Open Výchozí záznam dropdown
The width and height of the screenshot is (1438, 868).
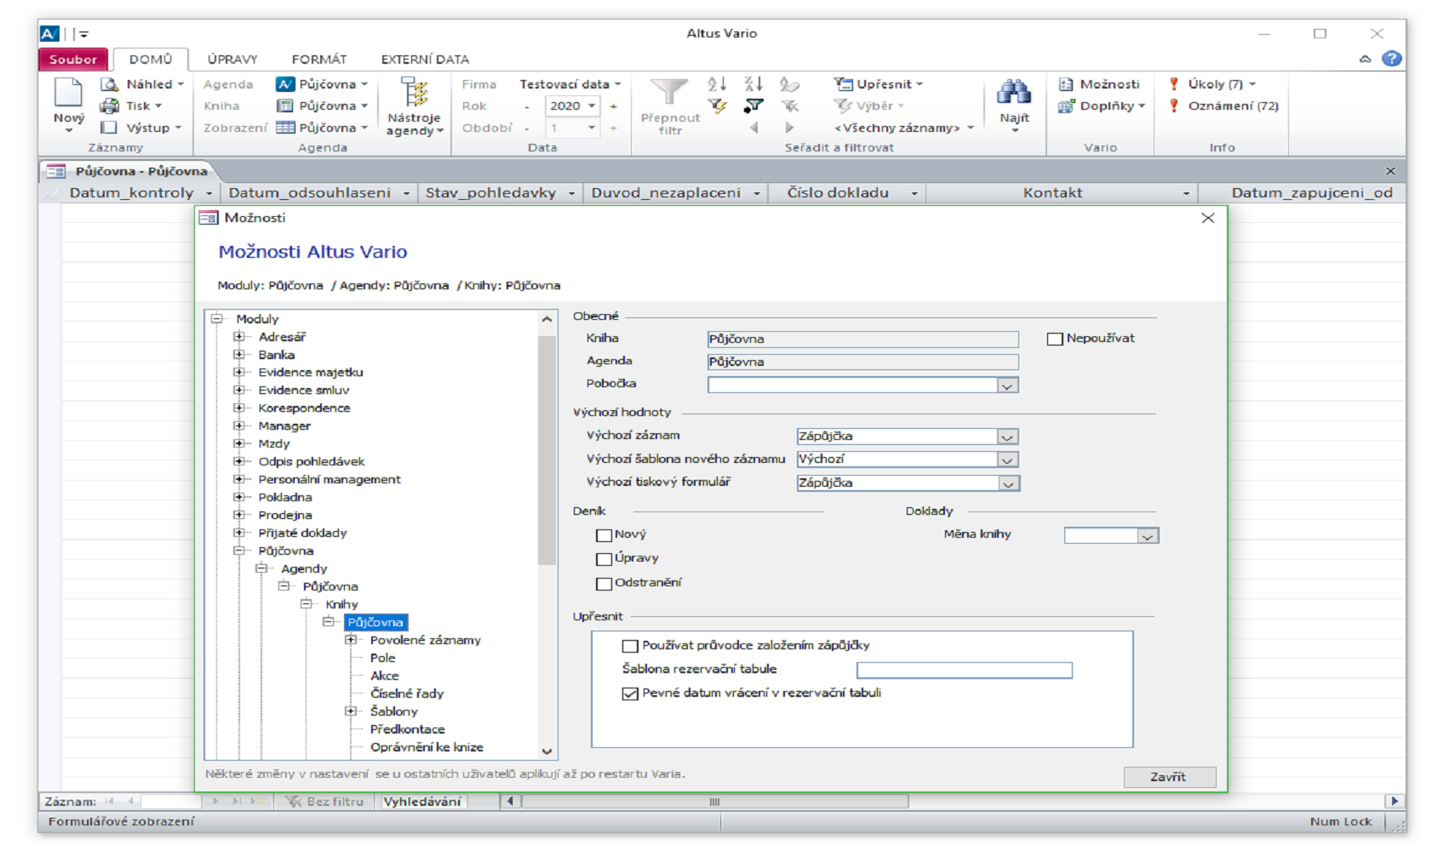tap(1007, 437)
